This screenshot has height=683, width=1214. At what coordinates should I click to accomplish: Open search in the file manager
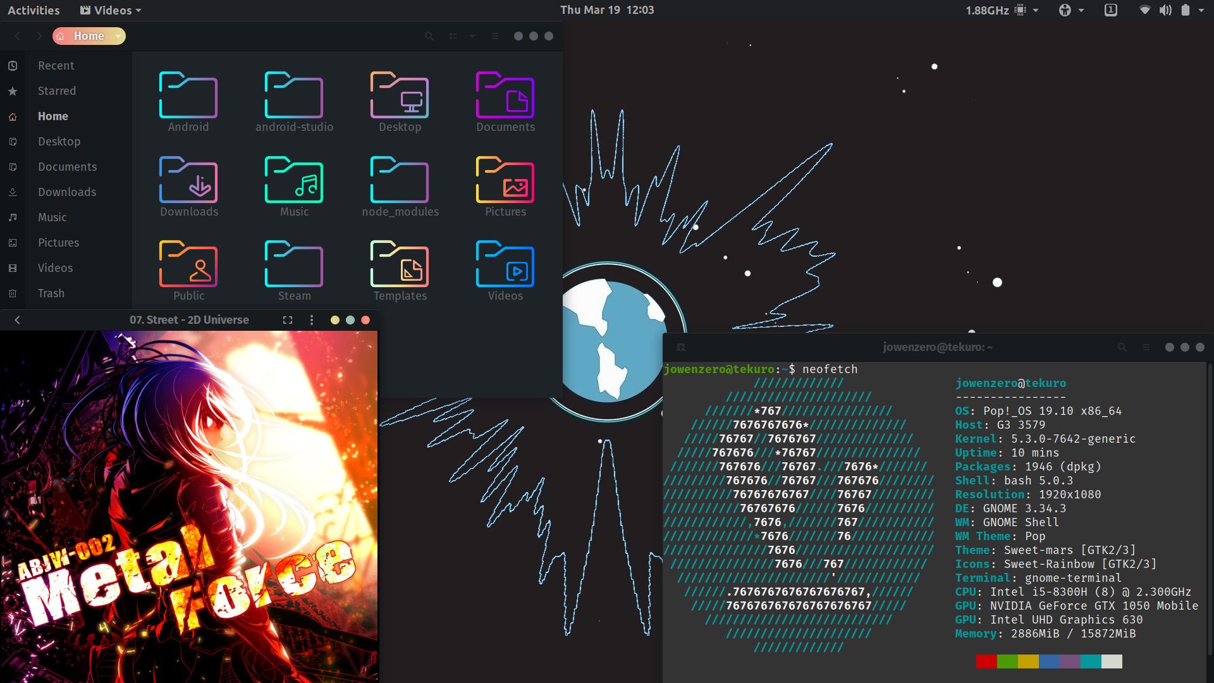429,36
